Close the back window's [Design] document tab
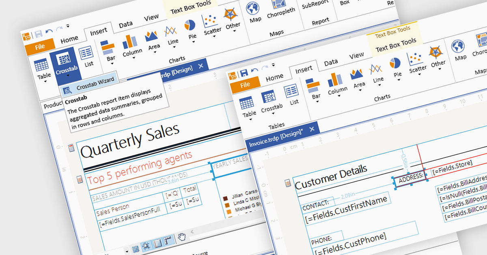This screenshot has width=487, height=255. tap(200, 66)
